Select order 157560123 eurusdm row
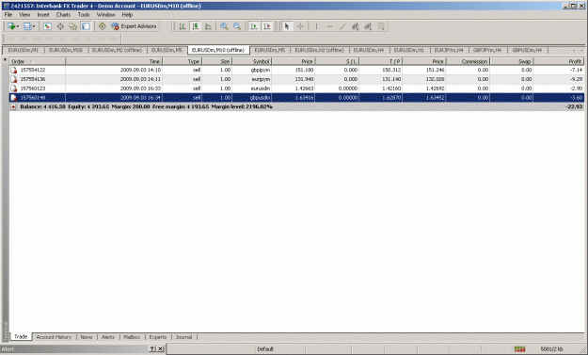 [x=296, y=89]
